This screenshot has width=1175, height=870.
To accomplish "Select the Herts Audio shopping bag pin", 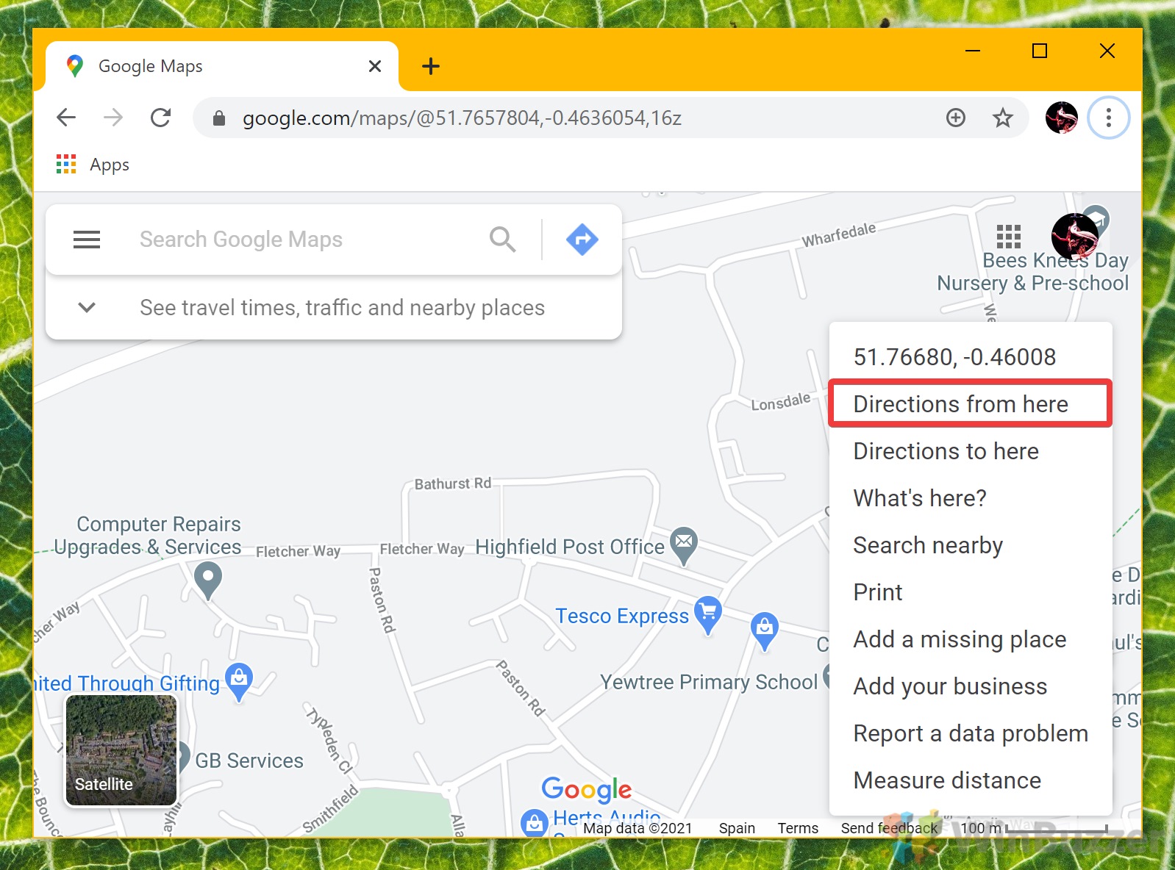I will pyautogui.click(x=535, y=823).
